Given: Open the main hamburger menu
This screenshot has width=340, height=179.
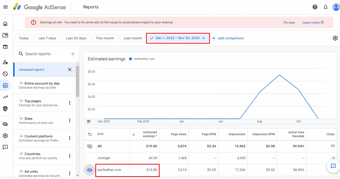Looking at the screenshot, I should click(5, 7).
